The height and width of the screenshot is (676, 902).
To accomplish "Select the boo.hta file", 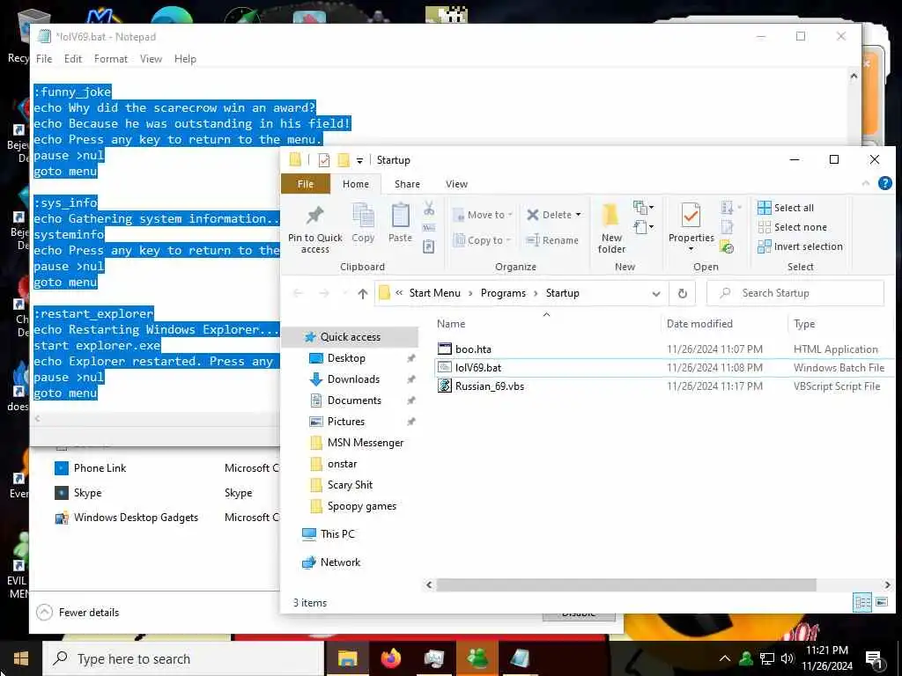I will pos(663,349).
